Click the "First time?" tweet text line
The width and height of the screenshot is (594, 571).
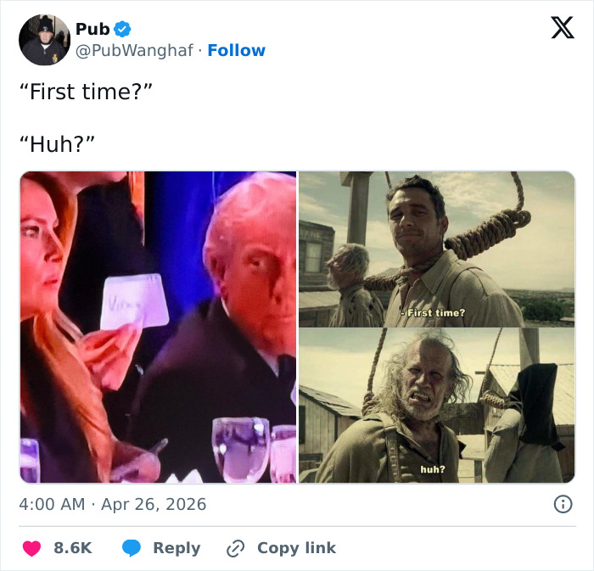85,92
